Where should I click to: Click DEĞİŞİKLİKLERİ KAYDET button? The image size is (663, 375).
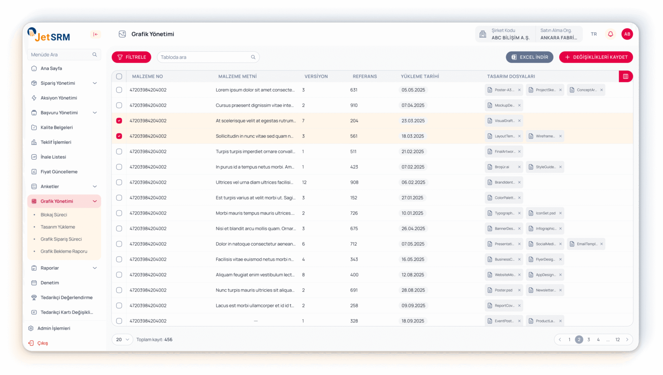point(596,57)
